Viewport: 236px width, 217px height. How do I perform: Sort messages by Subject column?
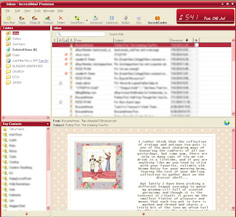click(x=142, y=40)
